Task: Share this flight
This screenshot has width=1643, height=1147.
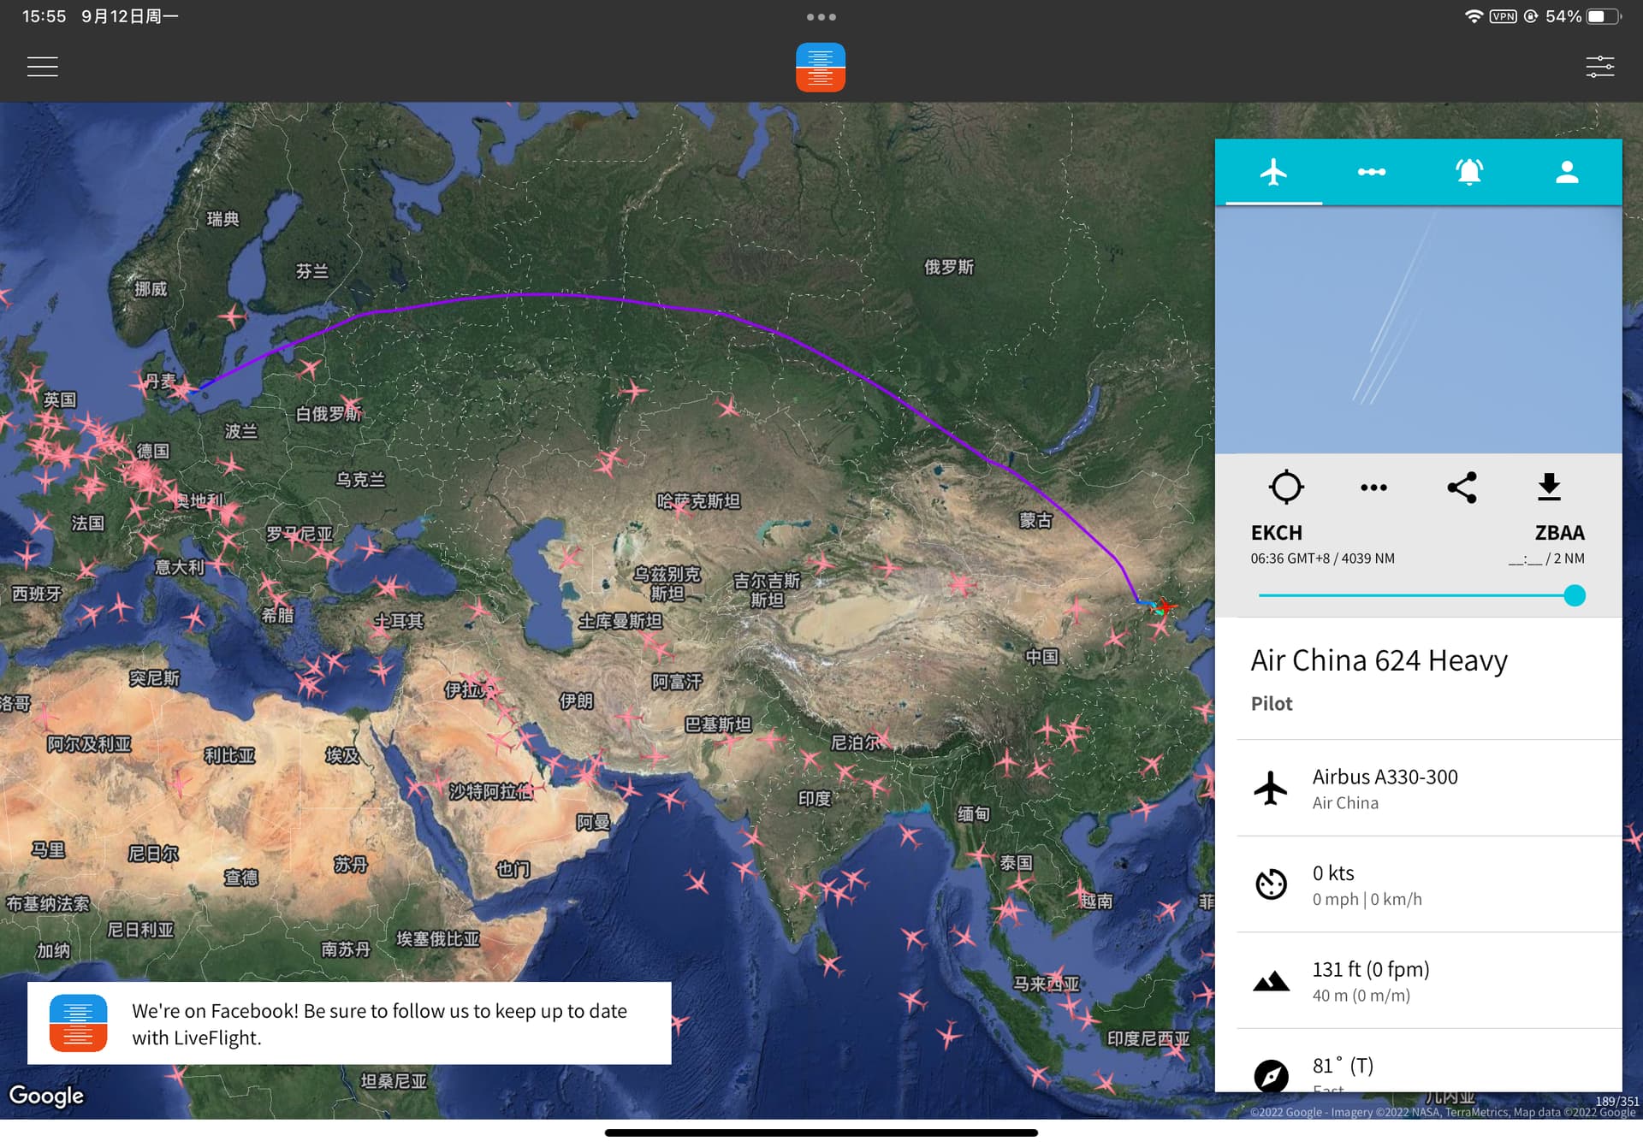Action: pos(1462,488)
